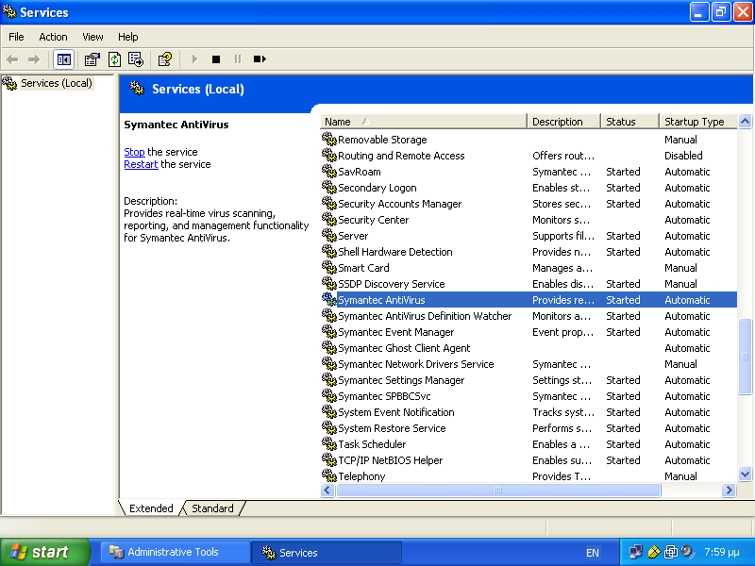Select the Shell Hardware Detection service
This screenshot has height=566, width=755.
[528, 252]
